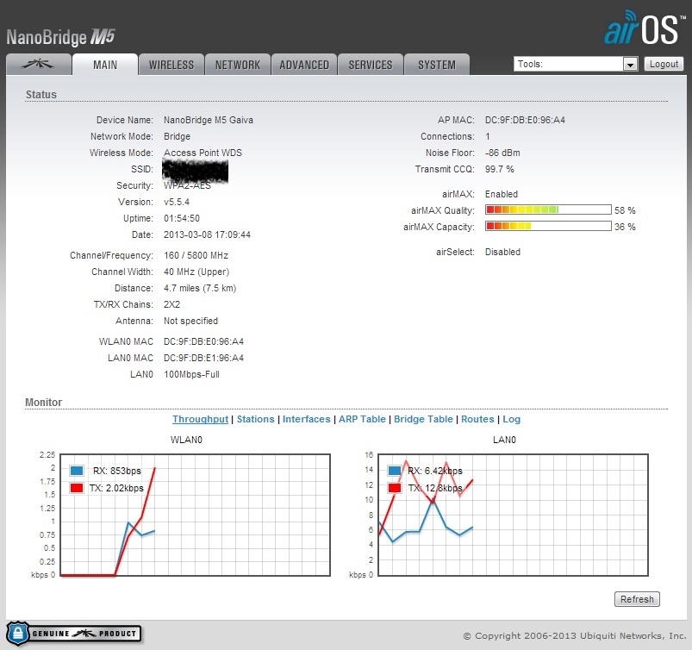692x650 pixels.
Task: Select the AP MAC value DC:9F:DB:E0:96:A4
Action: pyautogui.click(x=525, y=120)
